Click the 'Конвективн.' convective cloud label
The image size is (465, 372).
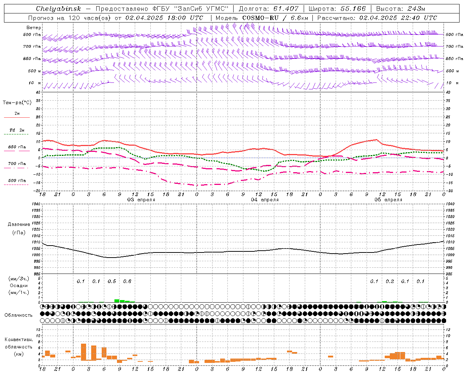click(x=19, y=340)
